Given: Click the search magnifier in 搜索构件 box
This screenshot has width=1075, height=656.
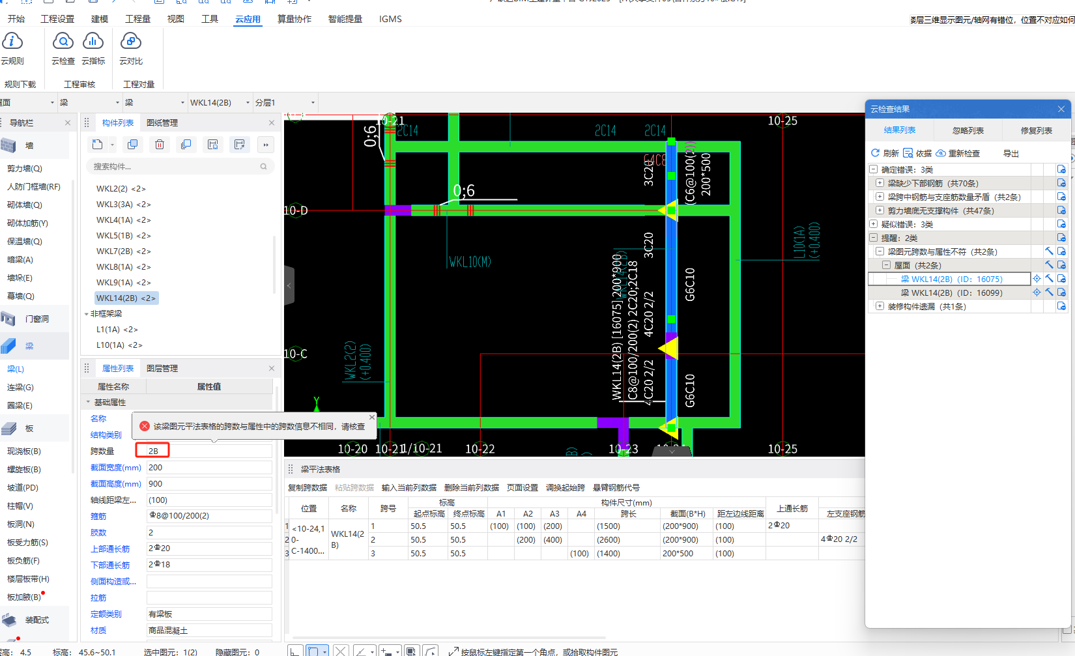Looking at the screenshot, I should tap(263, 167).
